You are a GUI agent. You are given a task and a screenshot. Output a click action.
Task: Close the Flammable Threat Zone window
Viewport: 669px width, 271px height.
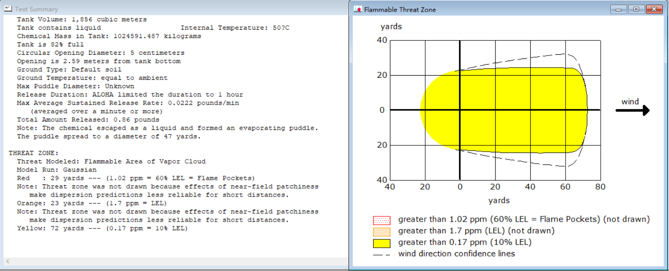pos(654,9)
